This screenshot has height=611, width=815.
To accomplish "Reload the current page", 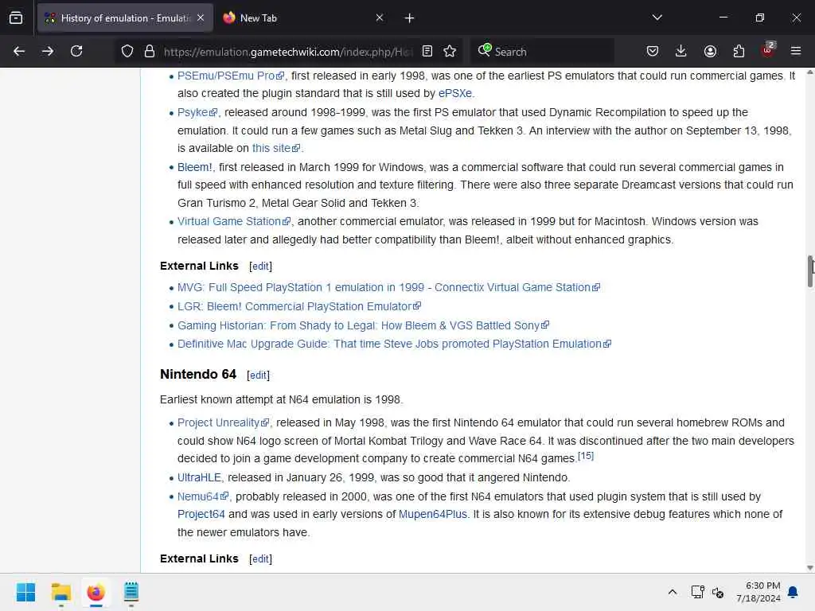I will point(76,51).
